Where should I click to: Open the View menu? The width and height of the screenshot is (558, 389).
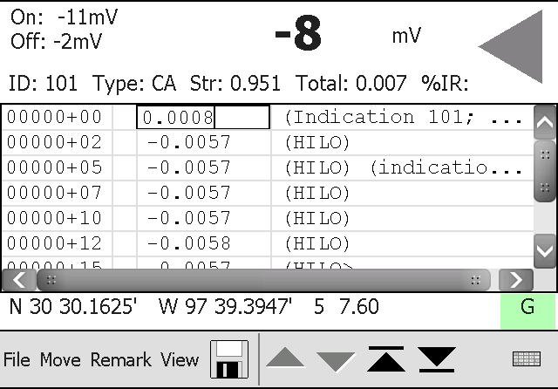pos(180,359)
